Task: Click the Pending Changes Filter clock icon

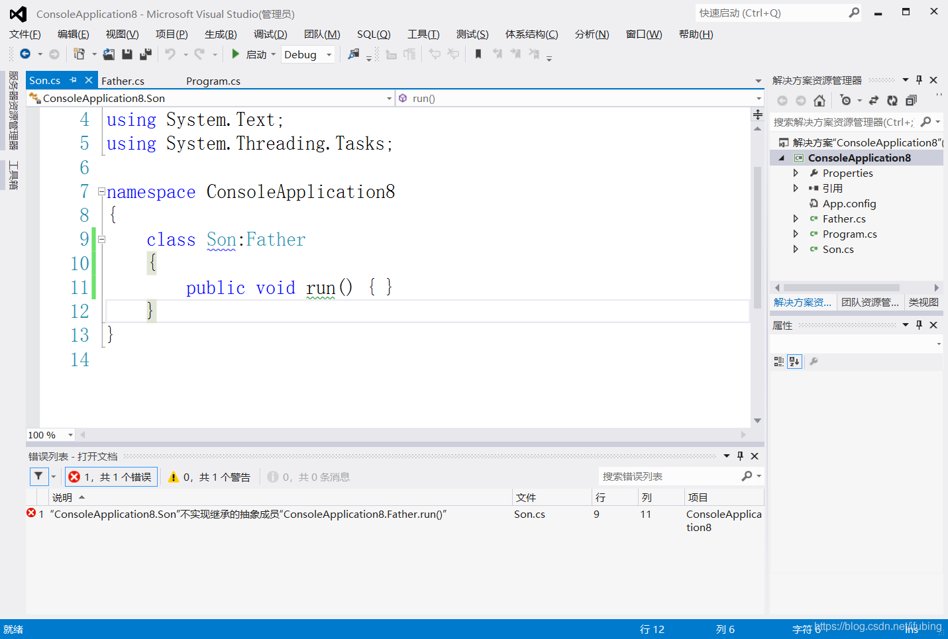Action: 845,101
